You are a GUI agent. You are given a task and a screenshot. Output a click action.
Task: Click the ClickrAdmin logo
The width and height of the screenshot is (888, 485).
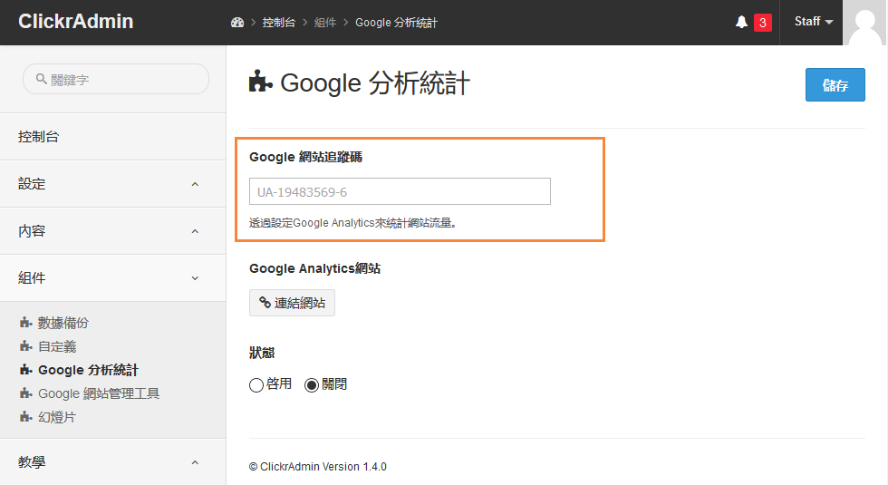(x=76, y=22)
